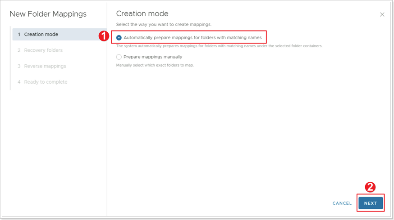Cancel the New Folder Mappings wizard

click(x=342, y=203)
